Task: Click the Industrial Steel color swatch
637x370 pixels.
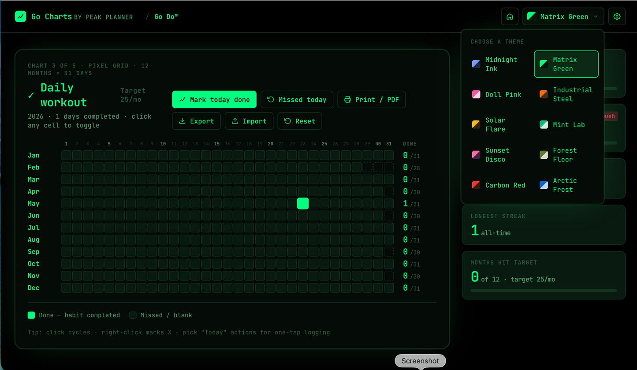Action: (544, 94)
